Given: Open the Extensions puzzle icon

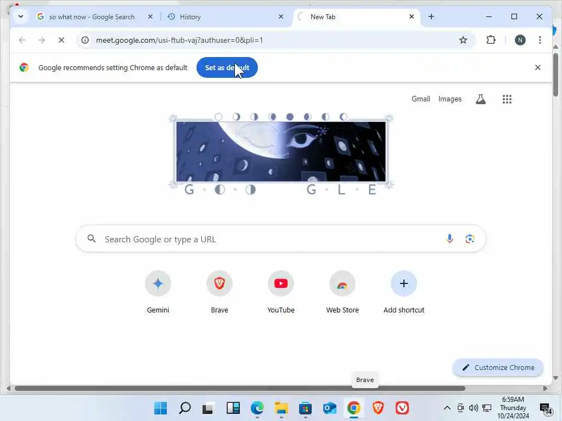Looking at the screenshot, I should (491, 40).
